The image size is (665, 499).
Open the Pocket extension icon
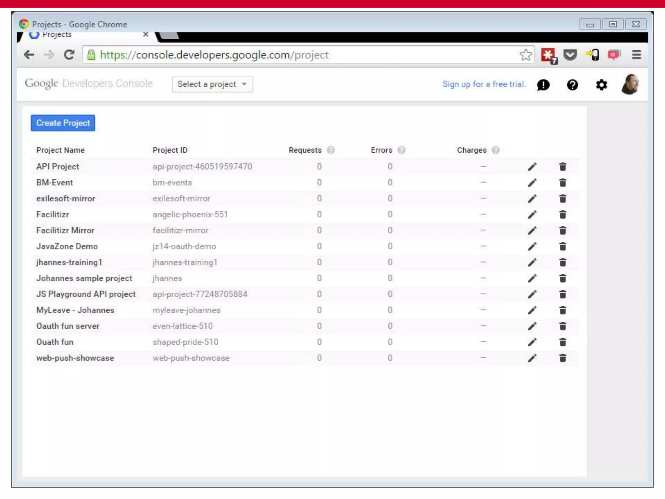click(570, 55)
